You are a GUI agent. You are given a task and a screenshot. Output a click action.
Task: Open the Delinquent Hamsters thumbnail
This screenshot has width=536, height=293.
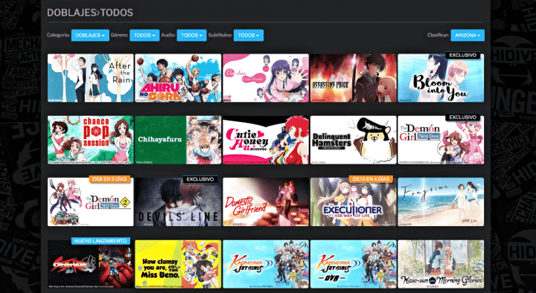354,140
